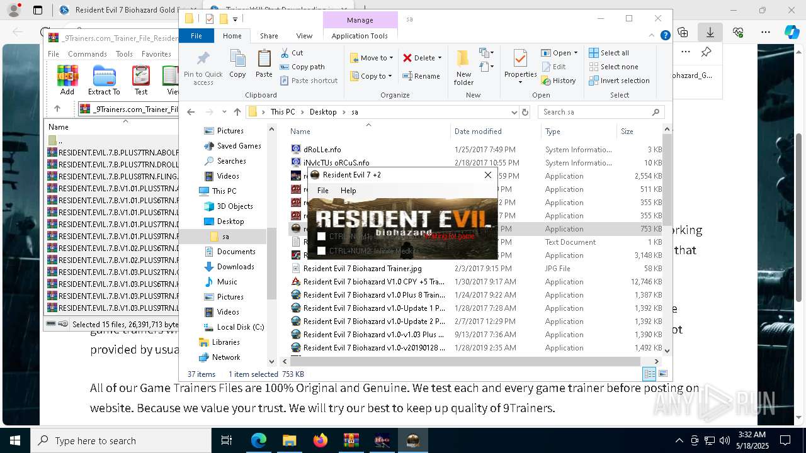
Task: Select Resident Evil 7 Biohazard Trainer.jpg
Action: (x=363, y=269)
